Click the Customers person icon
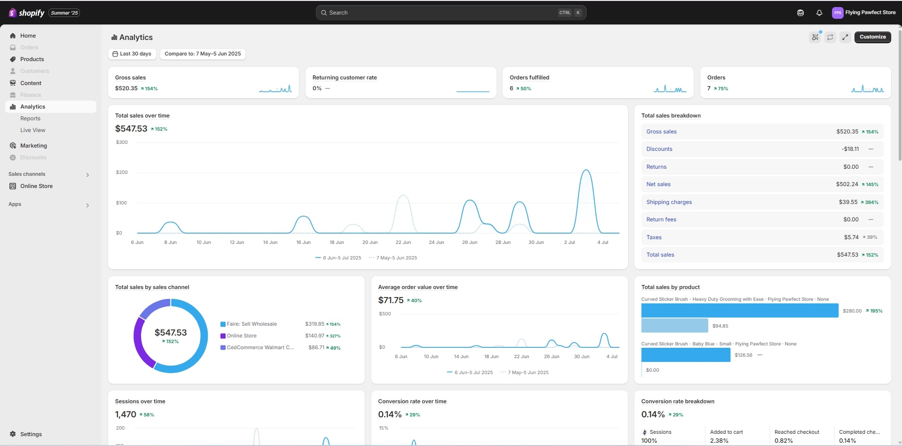The height and width of the screenshot is (446, 902). click(13, 71)
